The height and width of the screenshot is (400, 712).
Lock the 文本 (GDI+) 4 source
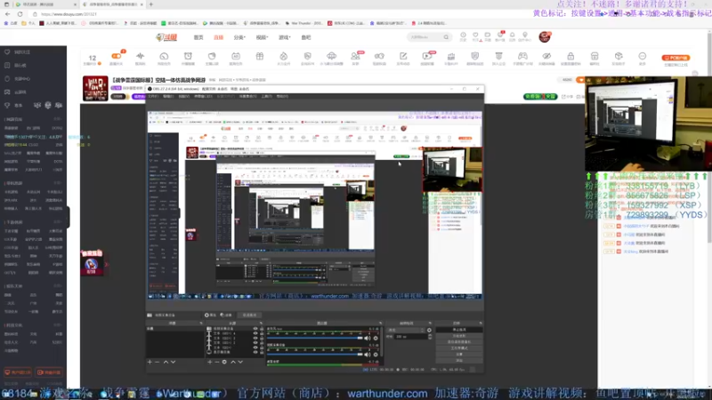[x=261, y=333]
